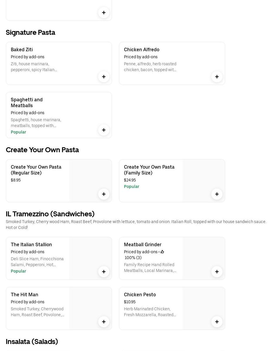276x351 pixels.
Task: Add Spaghetti and Meatballs to cart
Action: pyautogui.click(x=104, y=130)
